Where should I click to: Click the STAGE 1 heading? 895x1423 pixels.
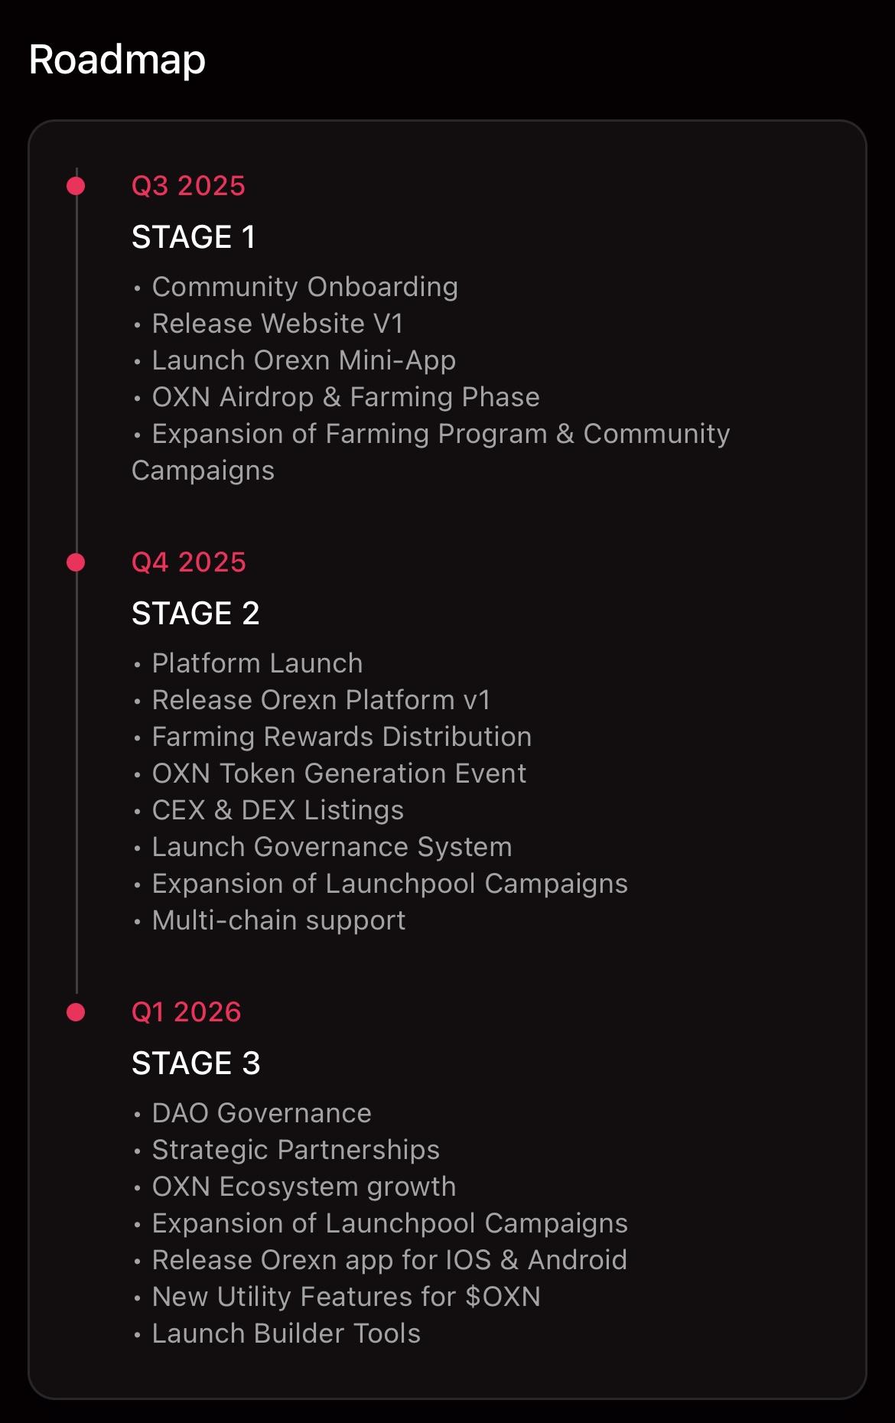tap(194, 237)
